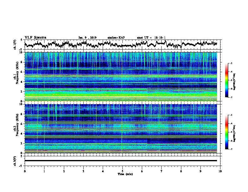Click the "VLF Spectra" title text
Viewport: 248px width, 192px height.
pyautogui.click(x=35, y=38)
